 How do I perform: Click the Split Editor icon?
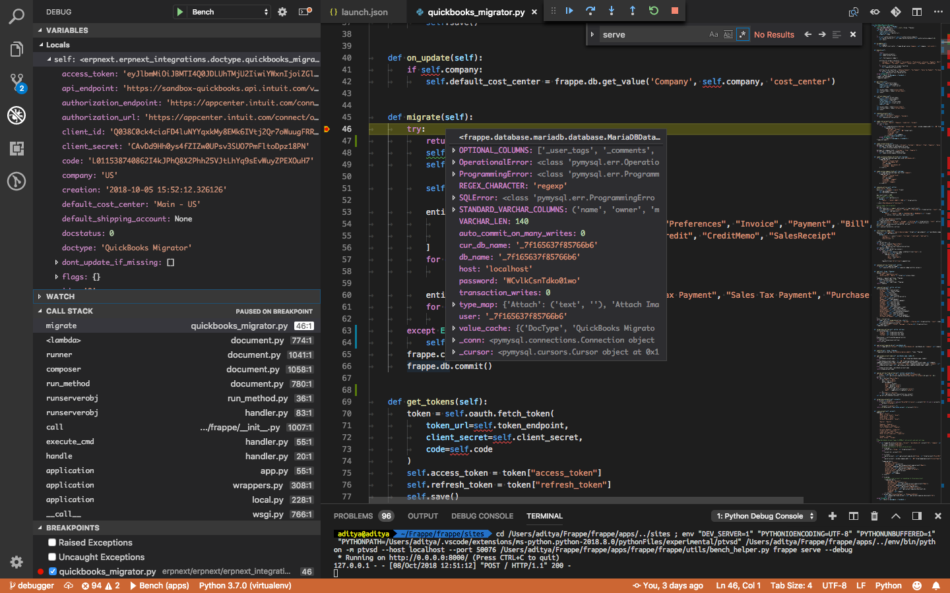tap(917, 12)
